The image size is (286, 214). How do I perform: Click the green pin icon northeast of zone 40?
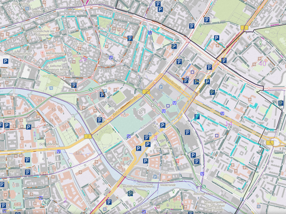260,43
